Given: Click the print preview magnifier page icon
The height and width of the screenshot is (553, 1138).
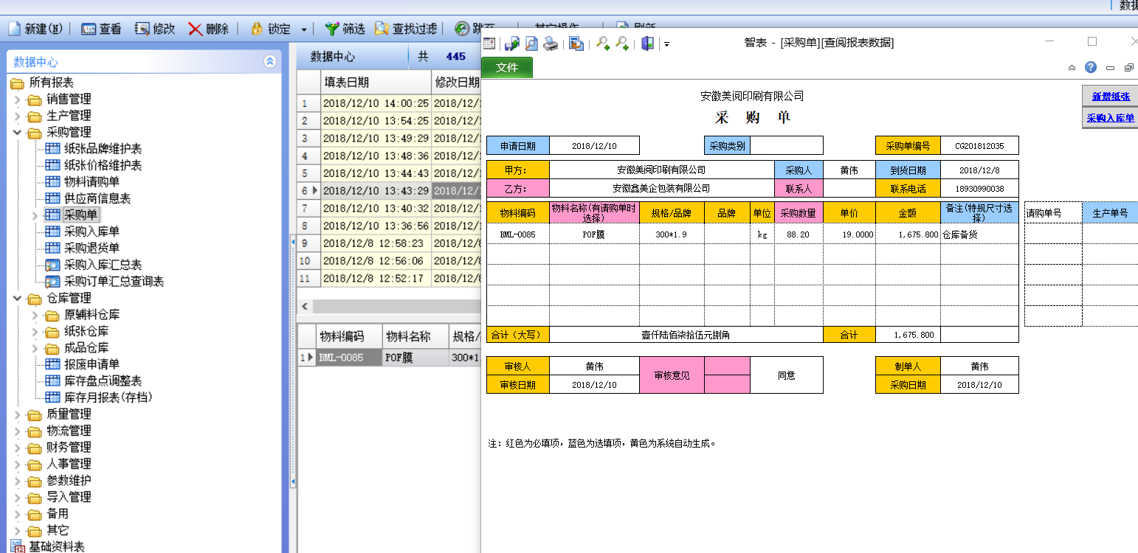Looking at the screenshot, I should [x=531, y=44].
